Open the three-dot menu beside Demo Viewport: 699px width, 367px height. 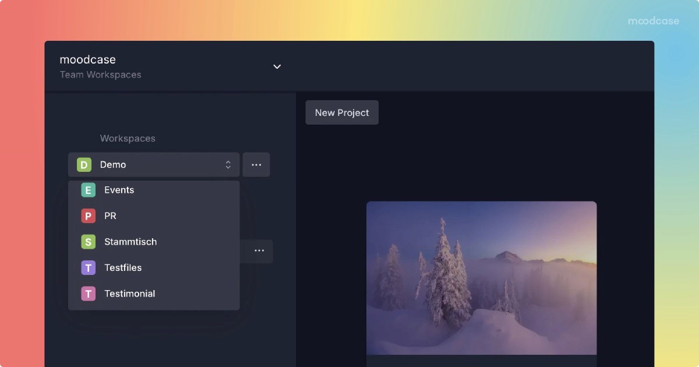pos(256,165)
